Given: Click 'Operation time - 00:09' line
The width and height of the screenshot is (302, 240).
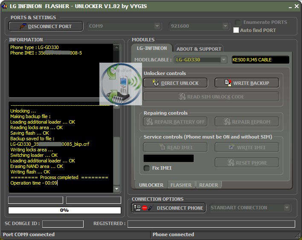Looking at the screenshot, I should (x=34, y=183).
